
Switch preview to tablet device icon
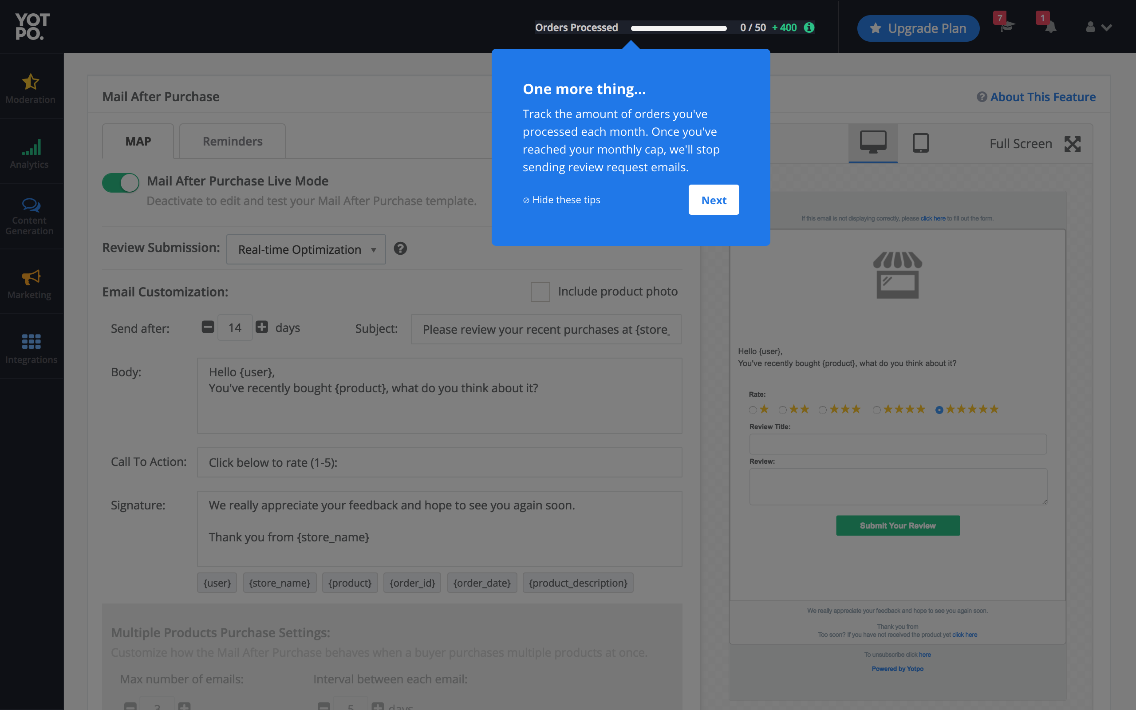(x=920, y=143)
